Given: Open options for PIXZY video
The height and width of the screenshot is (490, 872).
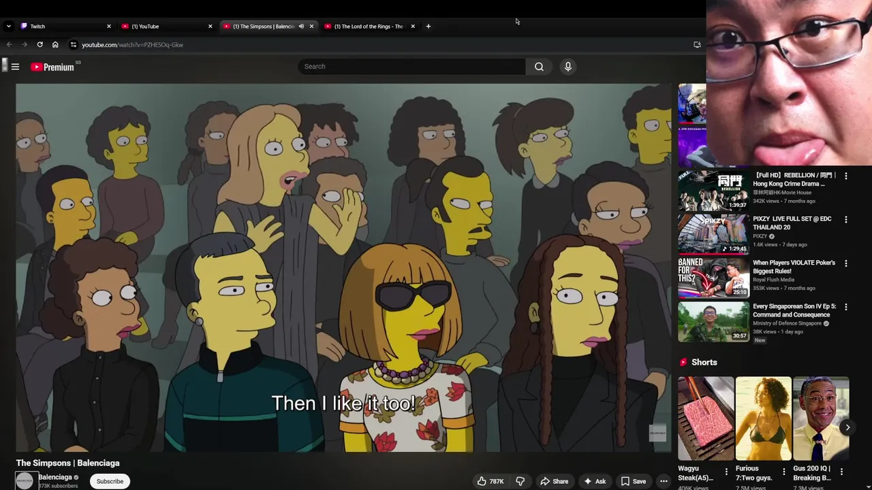Looking at the screenshot, I should [x=846, y=220].
